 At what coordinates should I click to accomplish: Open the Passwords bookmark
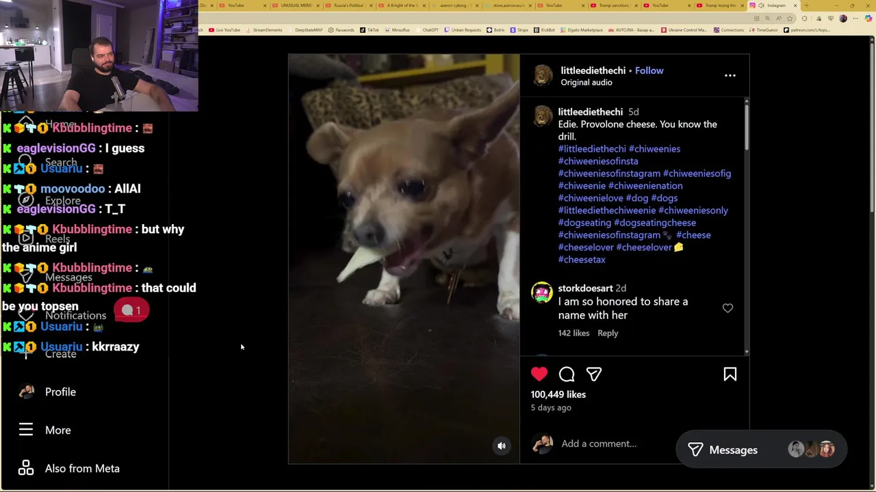(x=341, y=30)
